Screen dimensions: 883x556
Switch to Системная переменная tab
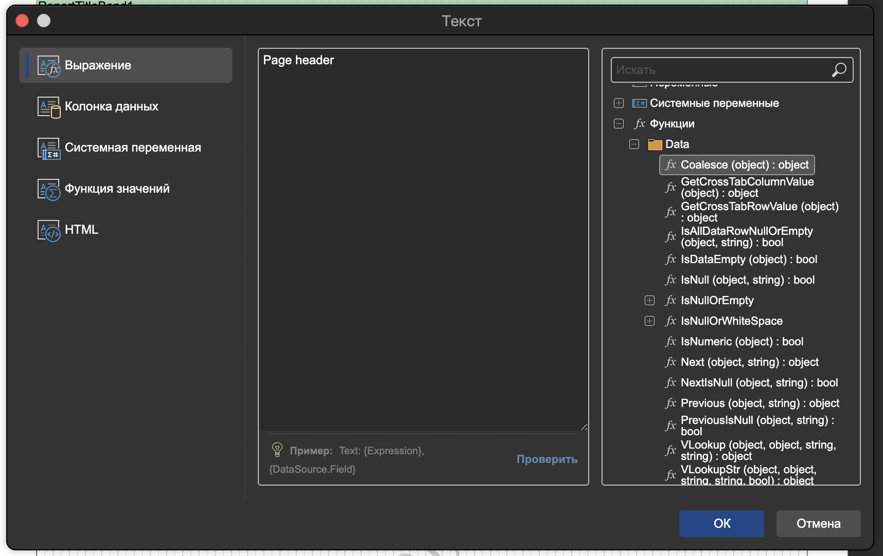126,147
